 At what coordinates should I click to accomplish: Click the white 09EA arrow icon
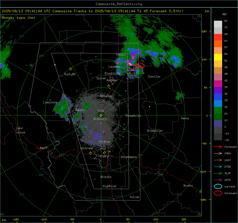click(218, 153)
